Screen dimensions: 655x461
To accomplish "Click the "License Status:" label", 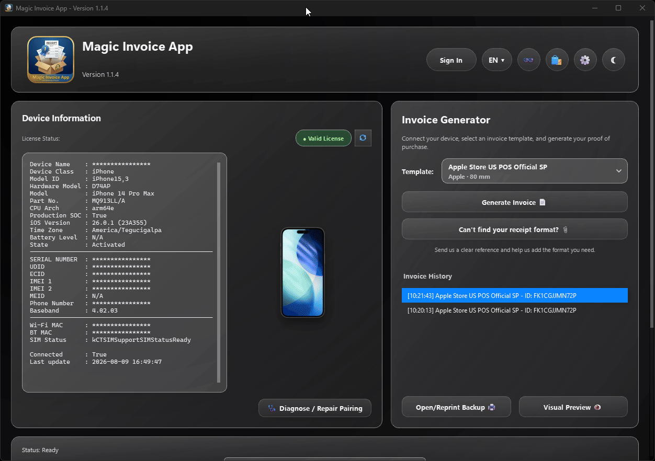I will [41, 139].
